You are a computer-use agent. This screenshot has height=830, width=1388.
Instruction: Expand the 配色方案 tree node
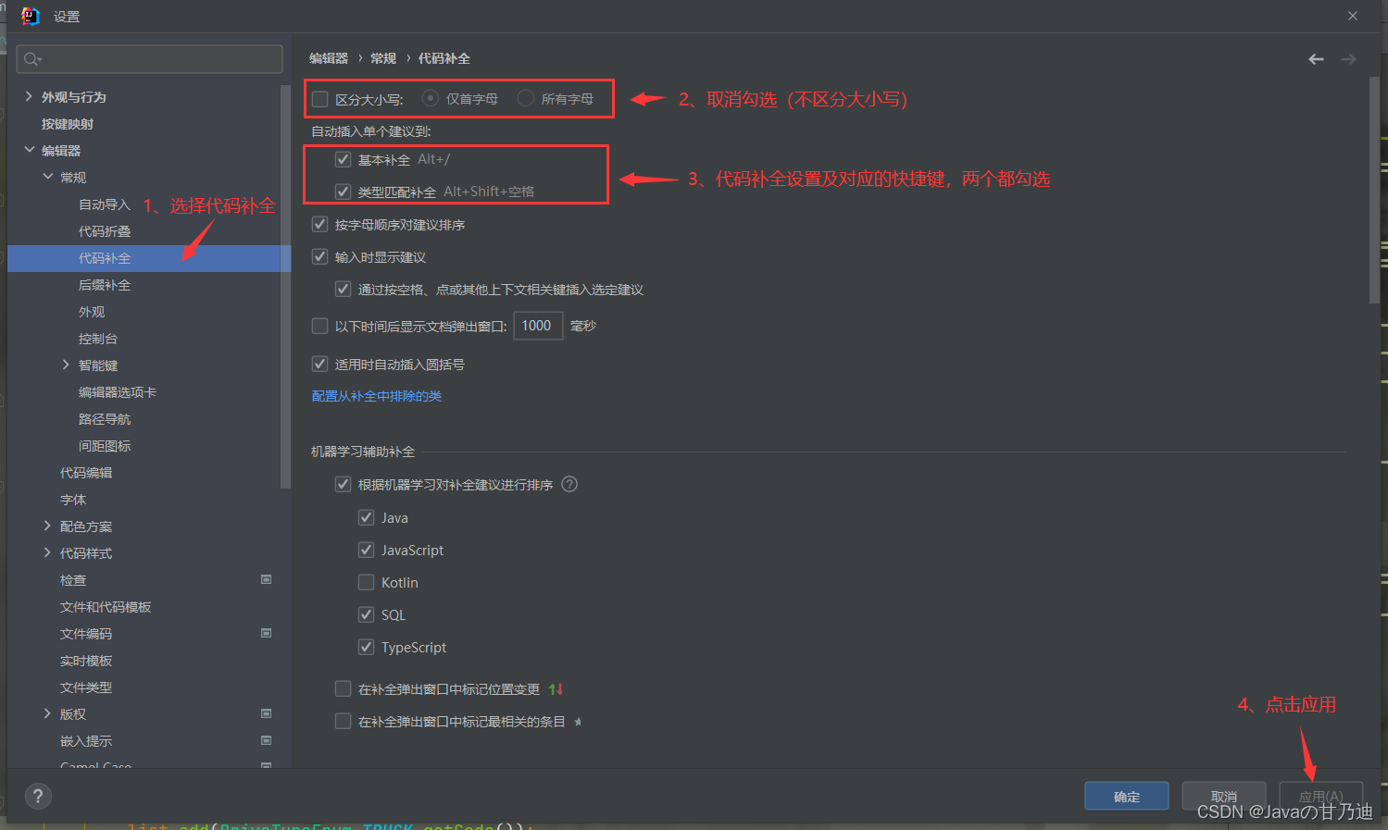[47, 526]
